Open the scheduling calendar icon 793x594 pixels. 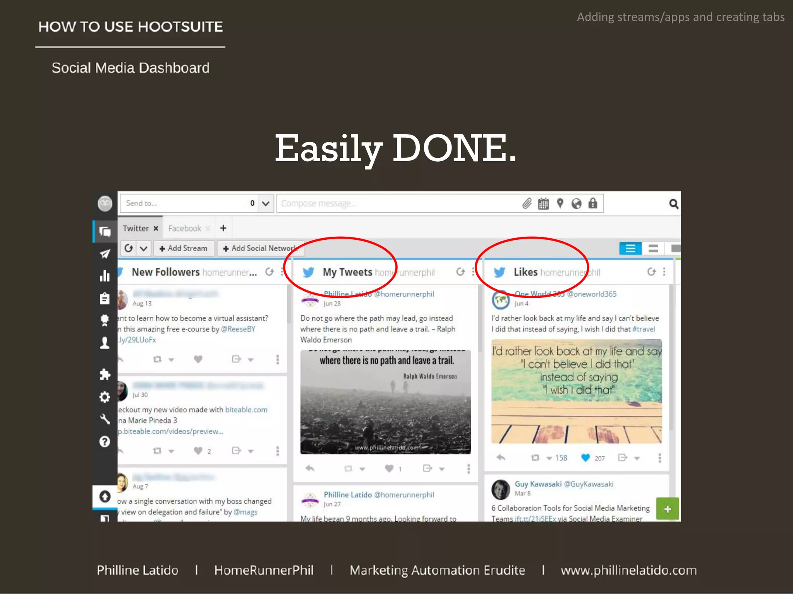(544, 203)
